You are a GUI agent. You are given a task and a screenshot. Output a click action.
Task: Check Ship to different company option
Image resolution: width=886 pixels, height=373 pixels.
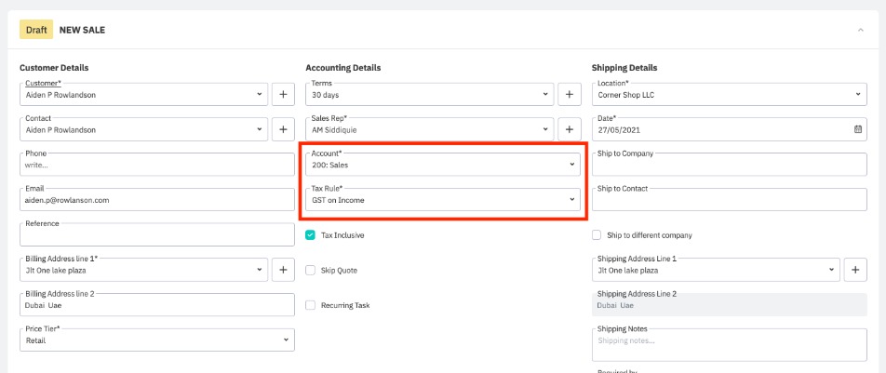(x=597, y=235)
